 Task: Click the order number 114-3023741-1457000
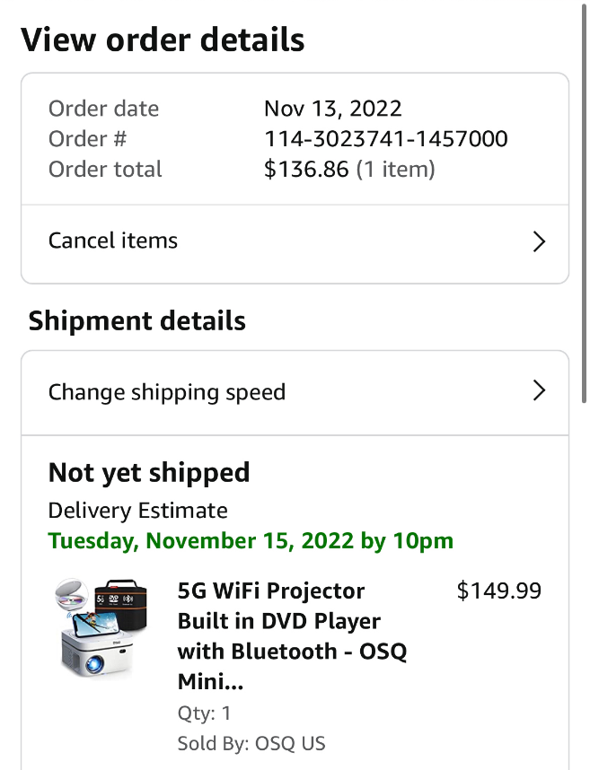385,139
